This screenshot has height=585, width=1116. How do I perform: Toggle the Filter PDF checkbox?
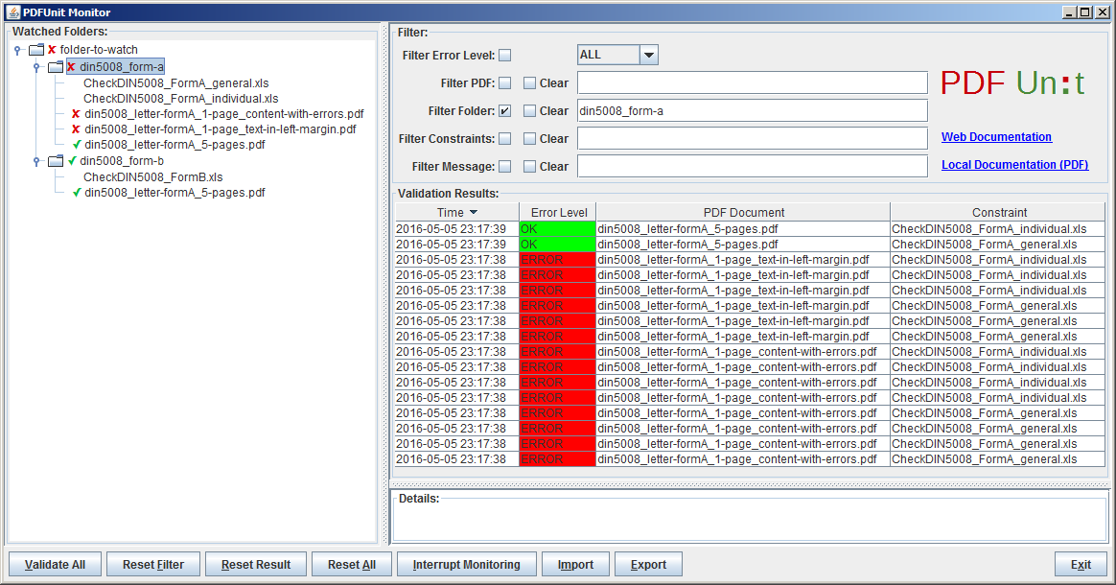click(504, 83)
